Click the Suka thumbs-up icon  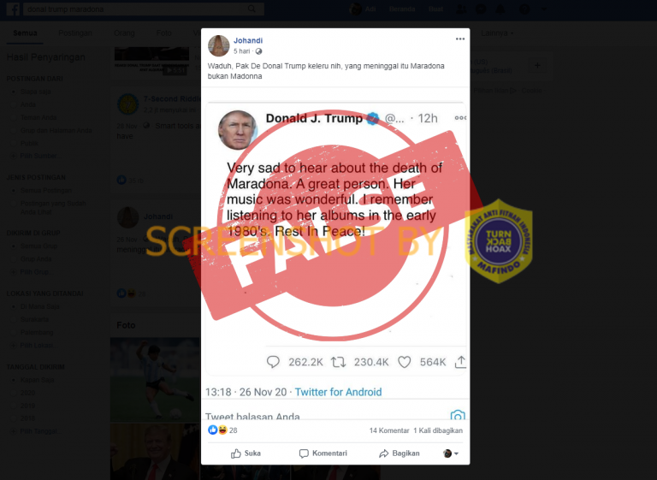[x=236, y=453]
